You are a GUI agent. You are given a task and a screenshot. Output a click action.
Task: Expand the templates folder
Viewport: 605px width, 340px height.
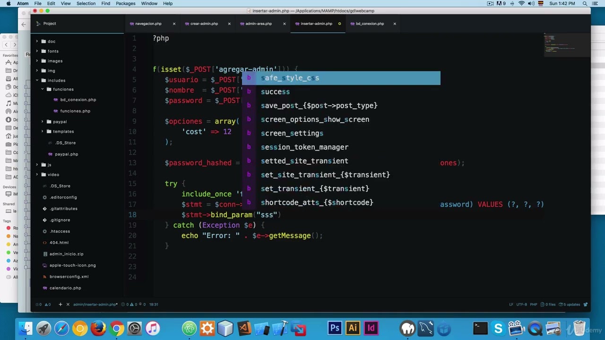tap(42, 131)
